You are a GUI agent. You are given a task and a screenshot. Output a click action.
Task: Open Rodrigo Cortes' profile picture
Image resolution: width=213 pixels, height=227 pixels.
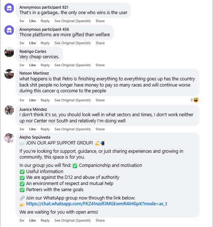click(9, 52)
